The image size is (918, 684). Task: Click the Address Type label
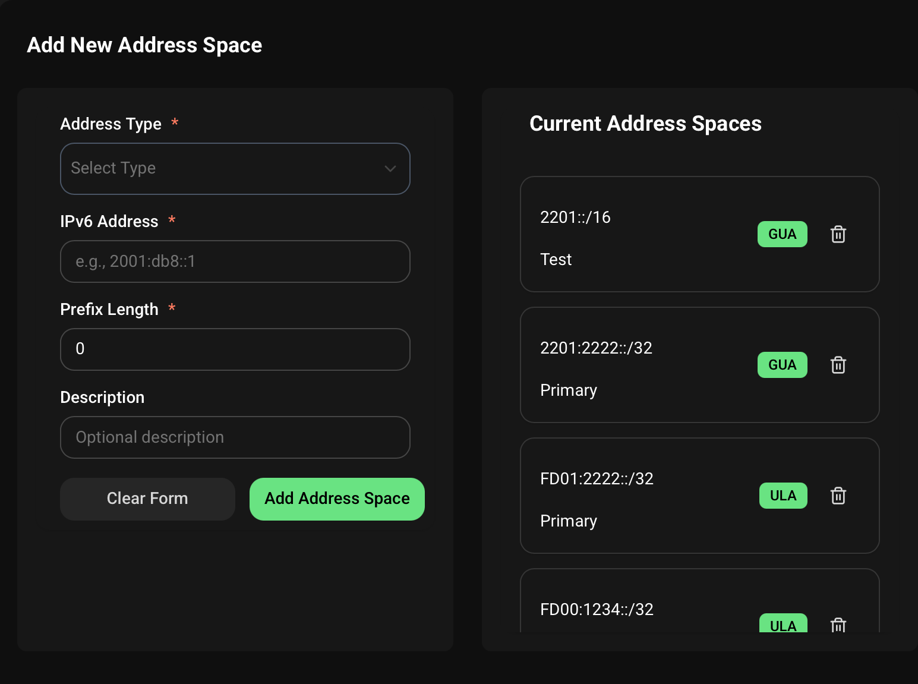point(111,124)
